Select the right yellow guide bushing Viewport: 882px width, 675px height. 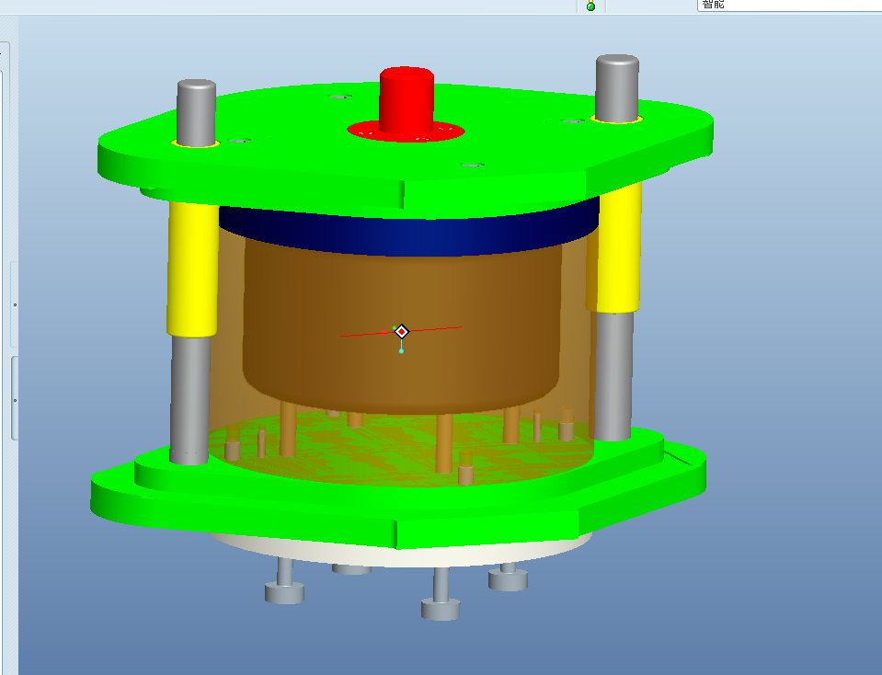tap(618, 247)
